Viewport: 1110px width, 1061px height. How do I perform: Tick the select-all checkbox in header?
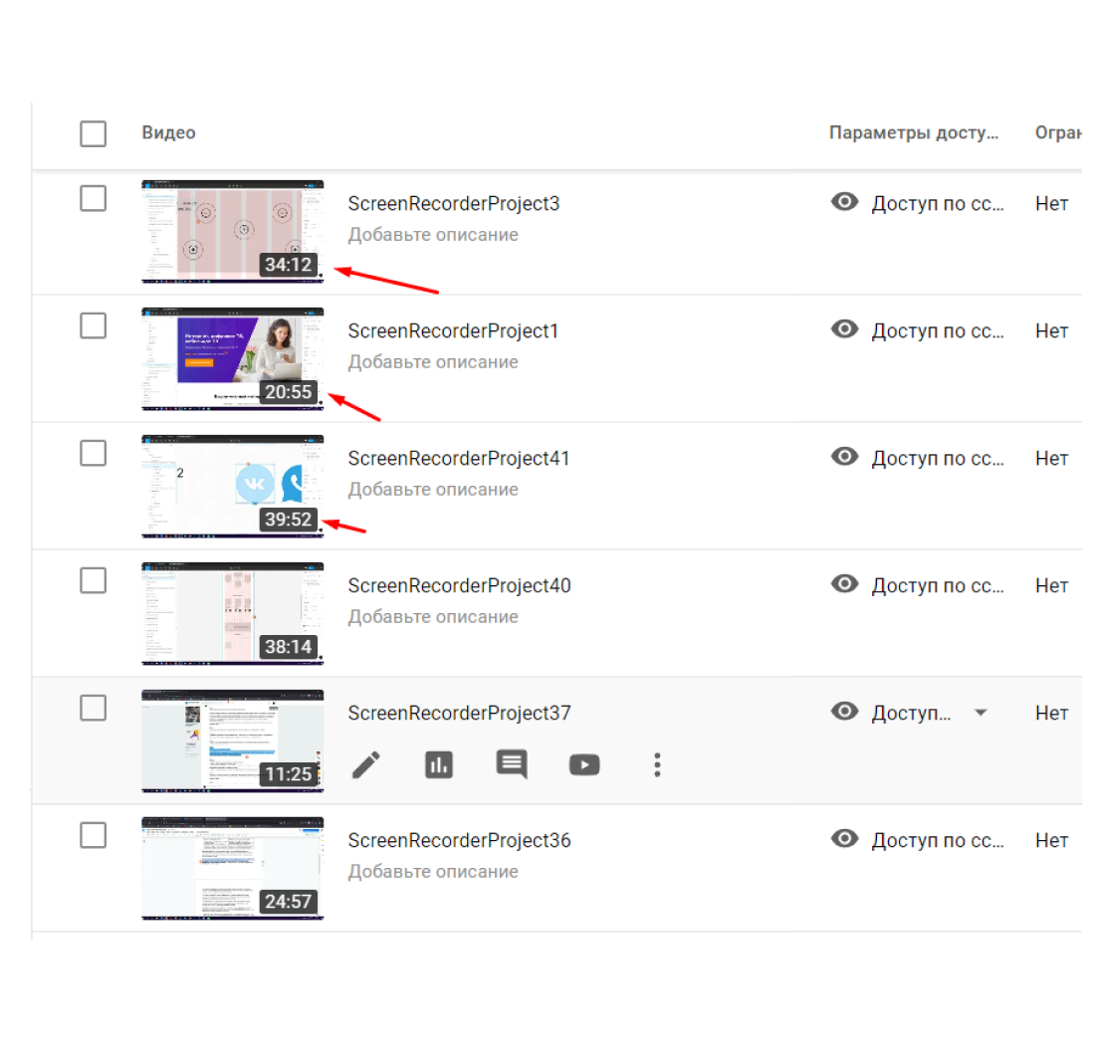[93, 133]
